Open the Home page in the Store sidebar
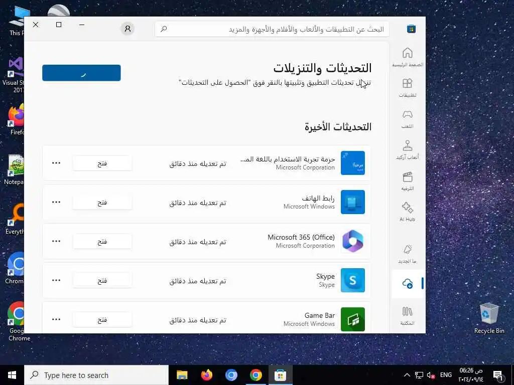The image size is (514, 385). 408,57
